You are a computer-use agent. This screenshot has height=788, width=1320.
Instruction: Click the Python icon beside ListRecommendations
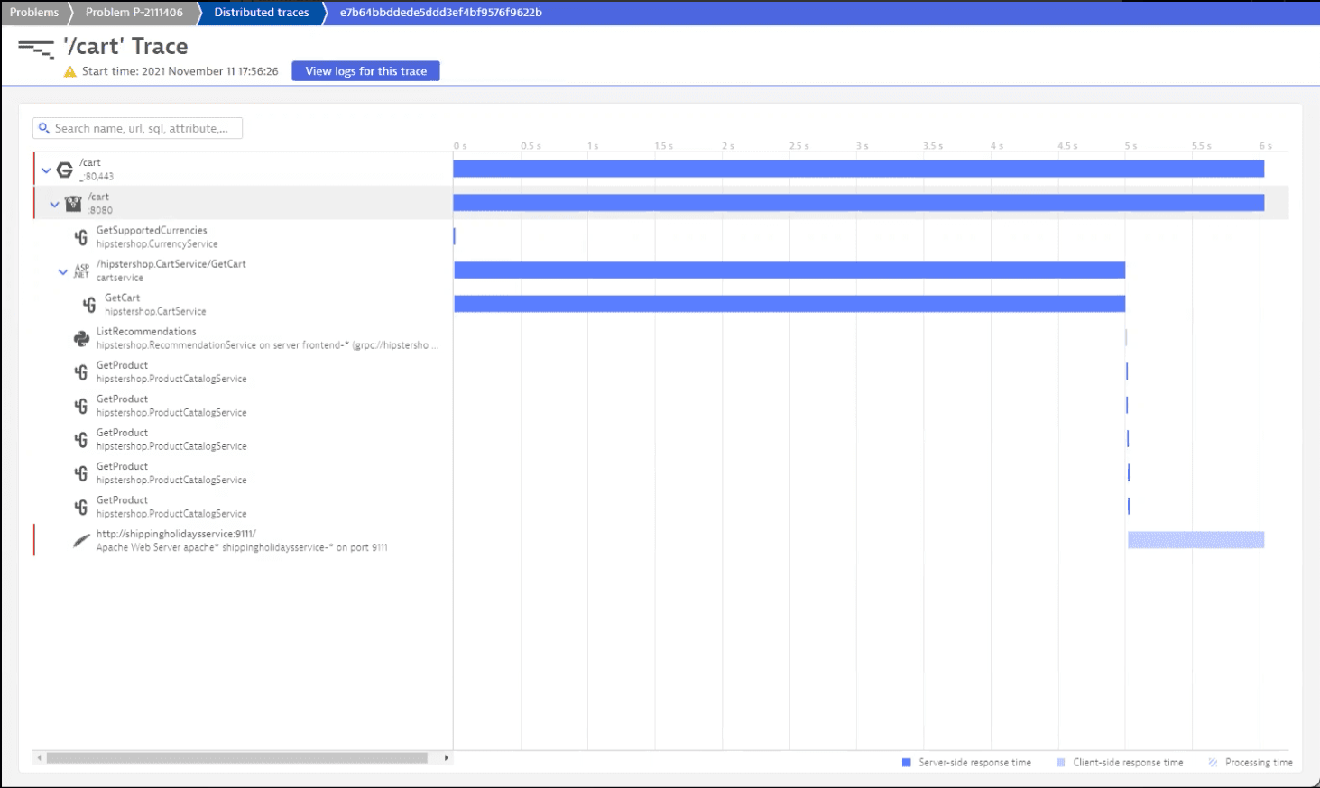tap(81, 338)
